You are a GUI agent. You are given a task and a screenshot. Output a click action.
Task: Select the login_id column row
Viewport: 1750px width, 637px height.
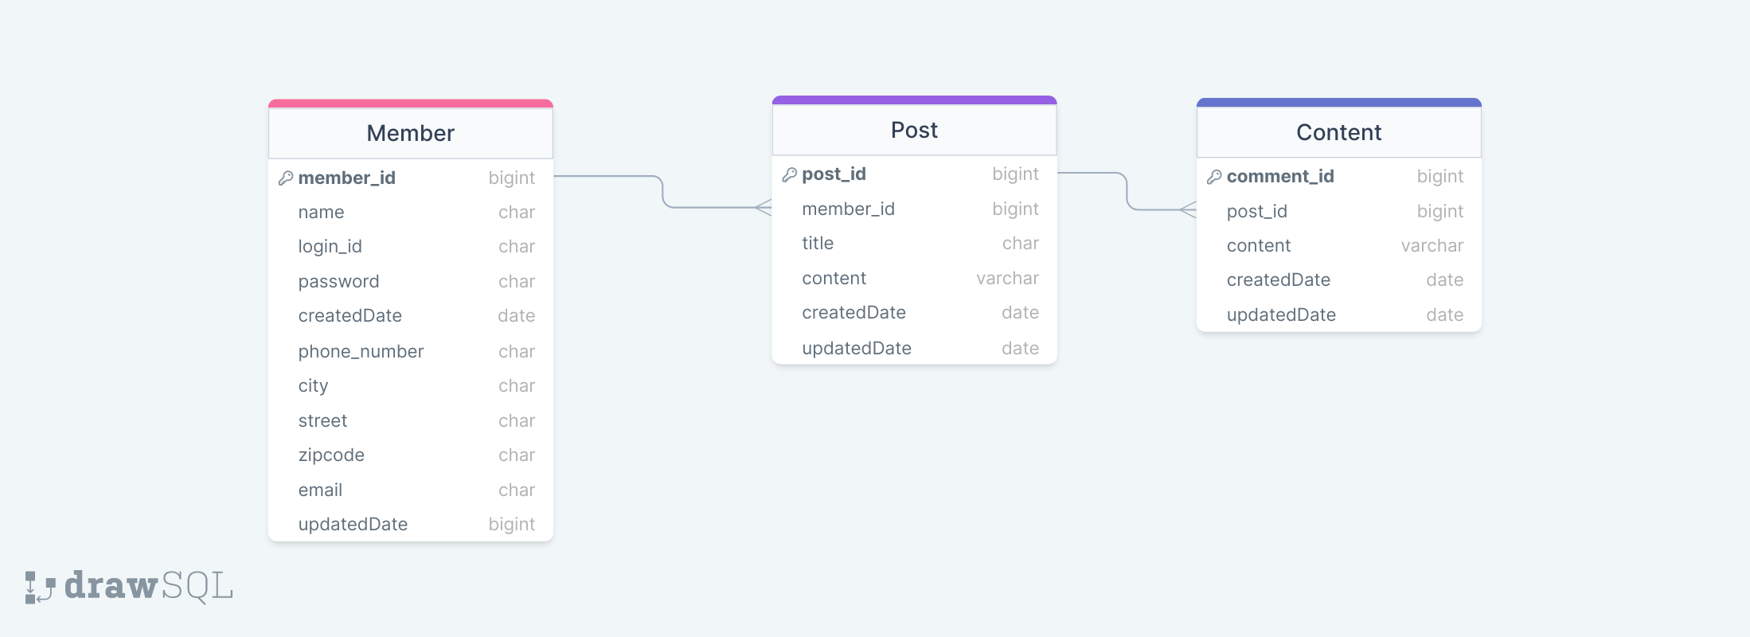pyautogui.click(x=411, y=247)
